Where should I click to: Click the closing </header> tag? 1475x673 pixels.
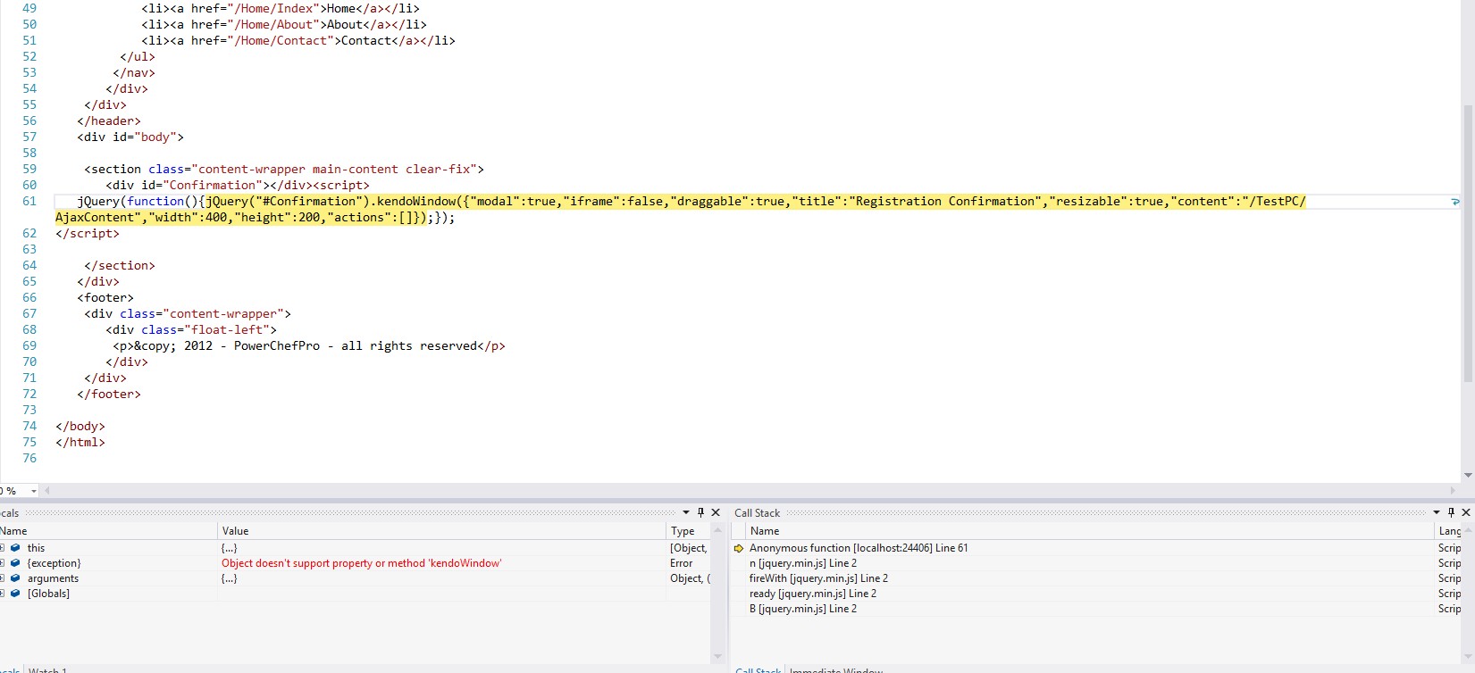109,121
